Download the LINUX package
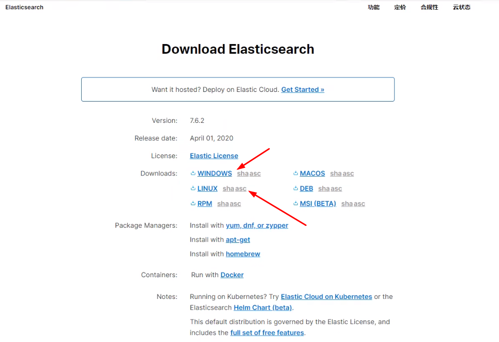Screen dimensions: 499x342 [x=207, y=189]
